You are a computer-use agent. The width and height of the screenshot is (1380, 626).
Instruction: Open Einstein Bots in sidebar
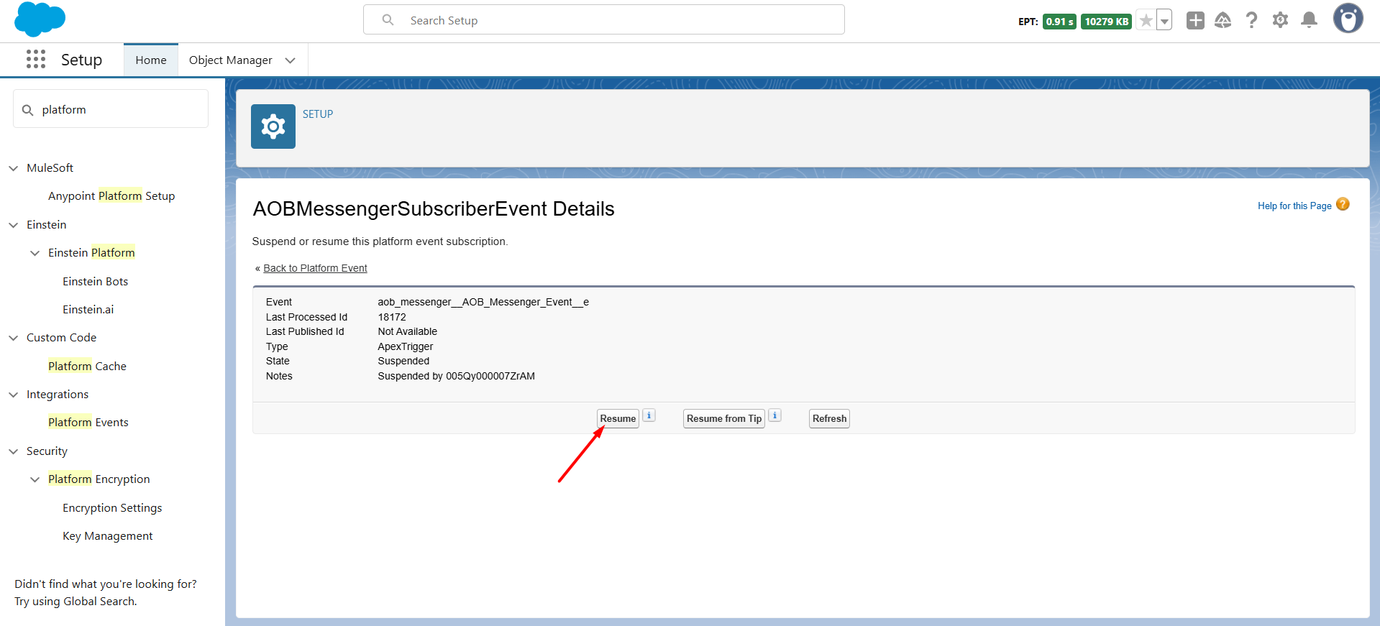[95, 282]
